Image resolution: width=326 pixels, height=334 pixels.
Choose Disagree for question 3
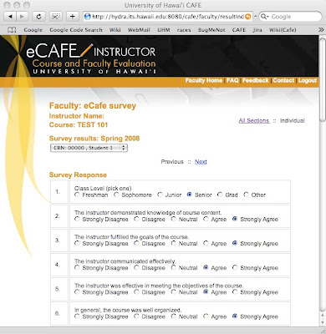point(136,243)
